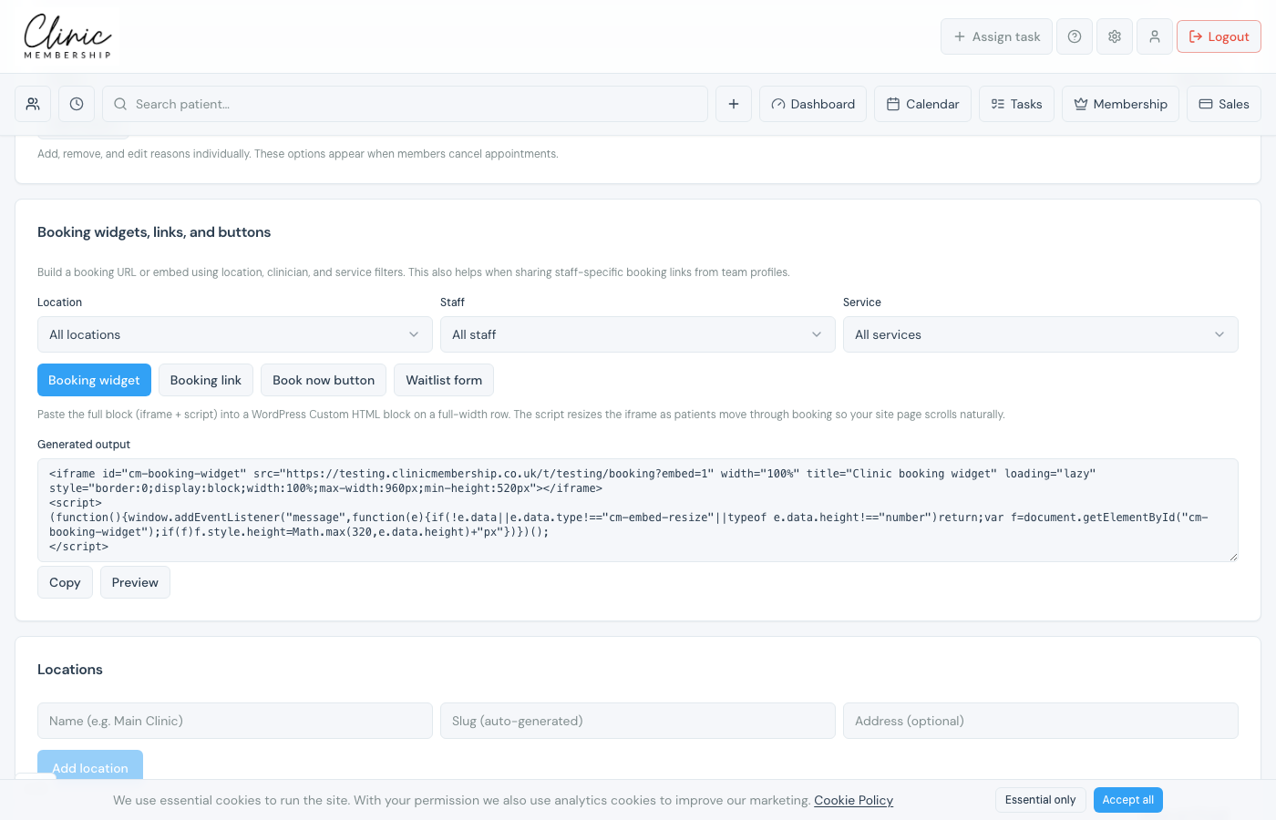The height and width of the screenshot is (820, 1276).
Task: Open user profile icon
Action: 1155,36
